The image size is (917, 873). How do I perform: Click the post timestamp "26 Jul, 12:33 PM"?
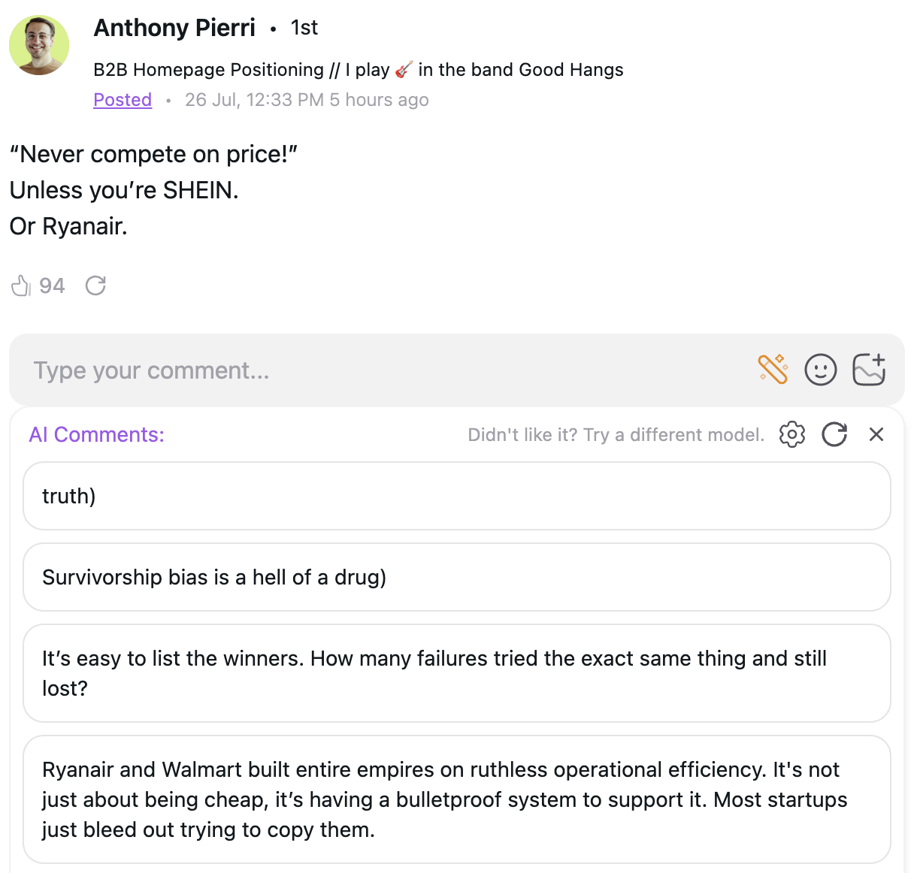tap(254, 100)
